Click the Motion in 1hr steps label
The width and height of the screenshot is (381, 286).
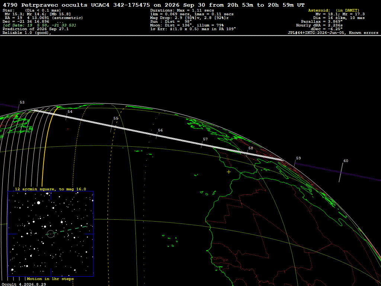50,279
